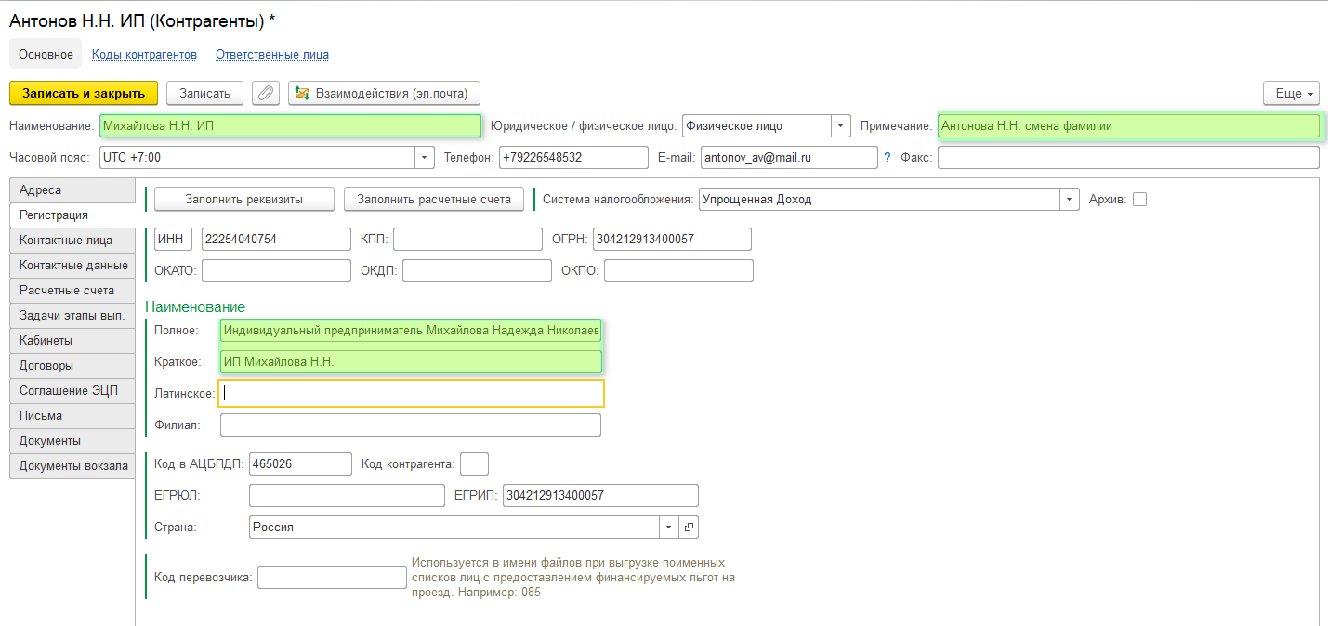Switch to Расчетные счета tab
Image resolution: width=1328 pixels, height=626 pixels.
point(67,291)
